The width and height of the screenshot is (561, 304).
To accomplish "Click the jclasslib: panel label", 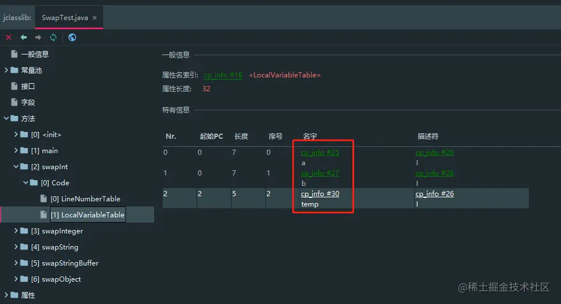I will (x=17, y=18).
